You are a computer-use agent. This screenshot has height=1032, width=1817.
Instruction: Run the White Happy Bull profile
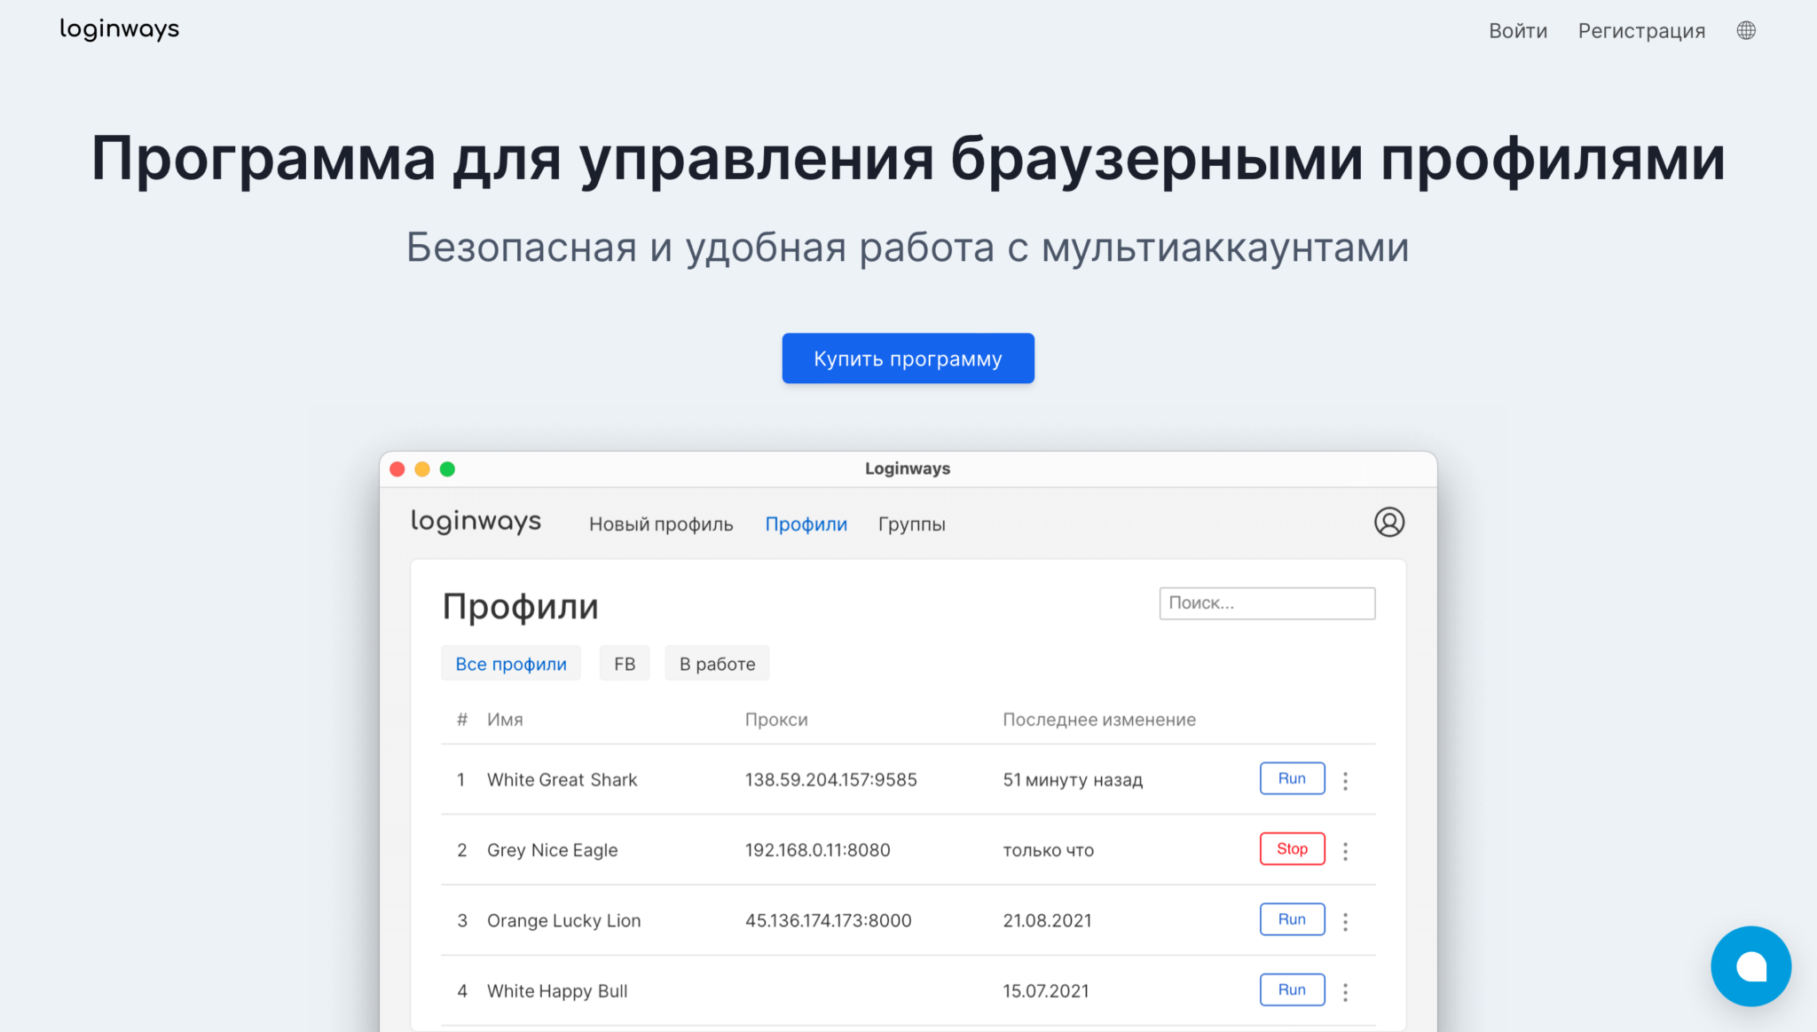(1292, 989)
